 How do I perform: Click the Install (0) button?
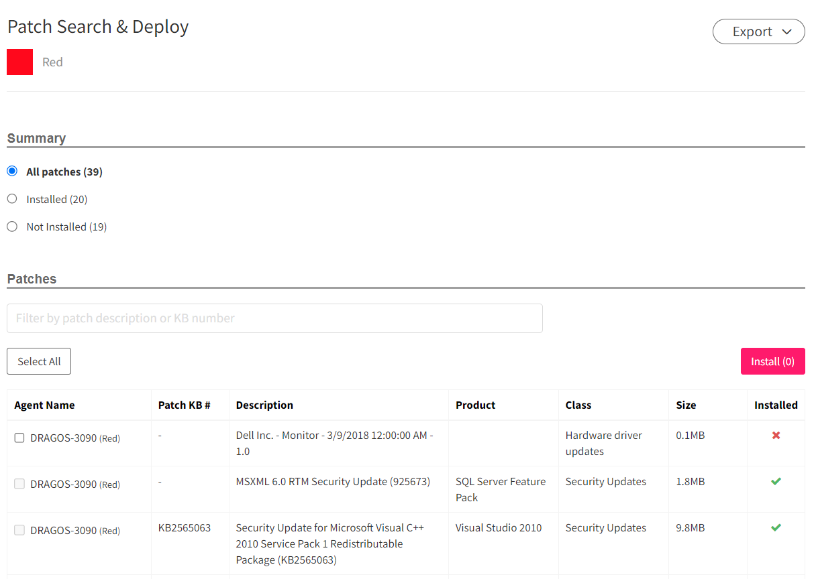click(x=772, y=361)
